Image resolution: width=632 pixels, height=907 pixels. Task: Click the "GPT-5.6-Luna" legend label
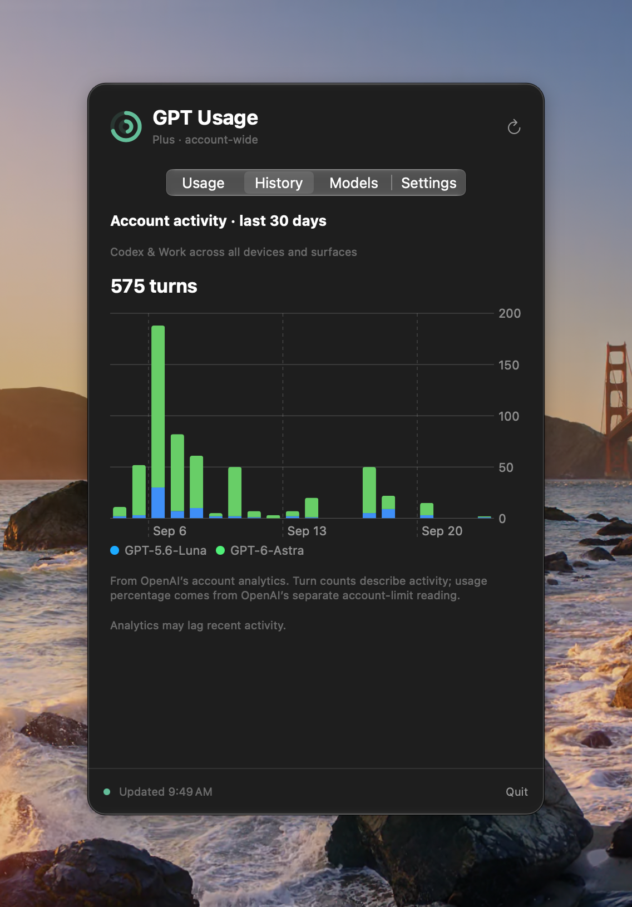pos(165,550)
